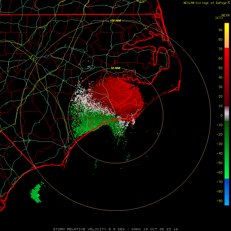The width and height of the screenshot is (231, 231).
Task: Click the -80 value on velocity scale
Action: click(x=219, y=191)
